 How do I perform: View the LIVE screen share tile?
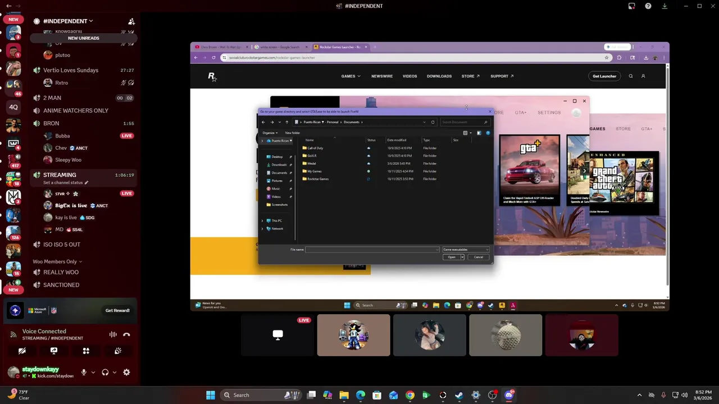click(277, 335)
